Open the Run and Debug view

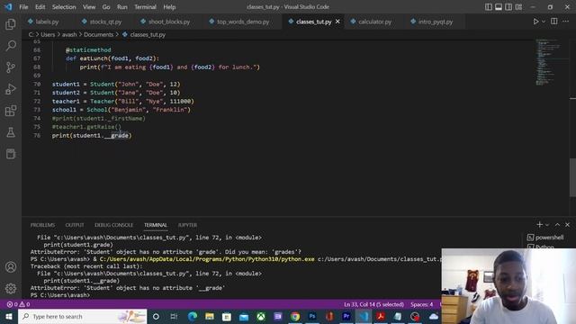tap(11, 89)
